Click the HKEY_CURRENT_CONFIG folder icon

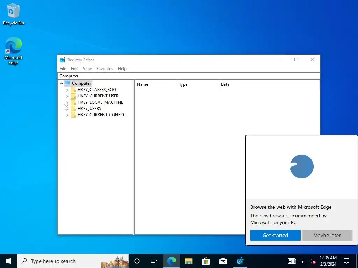click(73, 114)
